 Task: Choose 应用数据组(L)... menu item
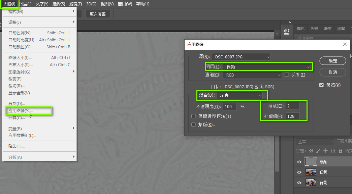[39, 136]
